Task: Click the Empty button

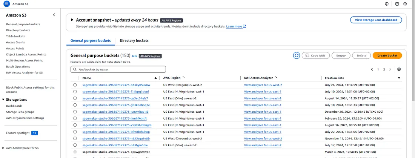Action: click(x=341, y=55)
